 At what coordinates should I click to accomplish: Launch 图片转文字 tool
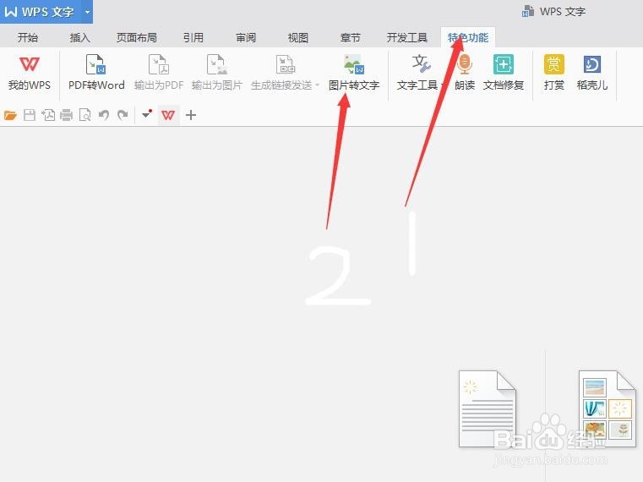pyautogui.click(x=354, y=73)
